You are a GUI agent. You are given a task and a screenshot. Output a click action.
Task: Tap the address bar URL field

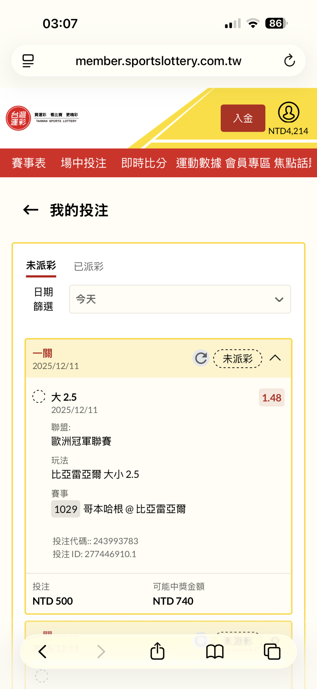point(158,61)
